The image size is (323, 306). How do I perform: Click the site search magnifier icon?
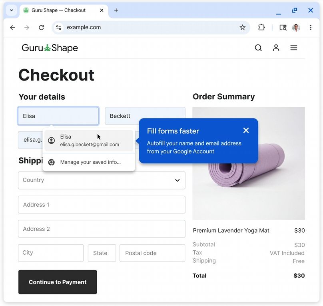pyautogui.click(x=258, y=48)
